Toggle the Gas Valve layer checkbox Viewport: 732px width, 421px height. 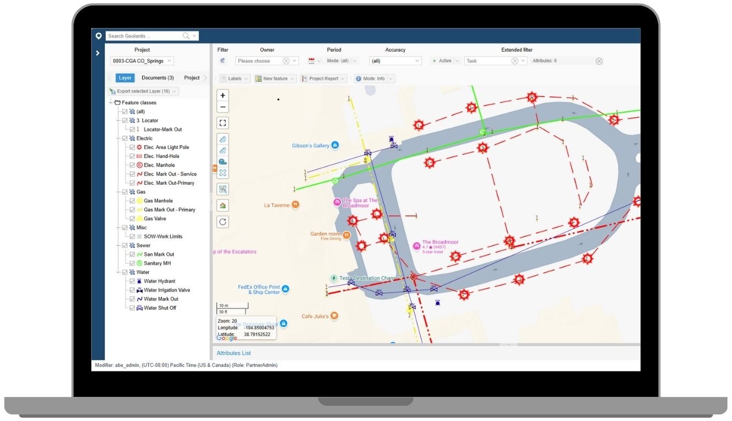[132, 219]
